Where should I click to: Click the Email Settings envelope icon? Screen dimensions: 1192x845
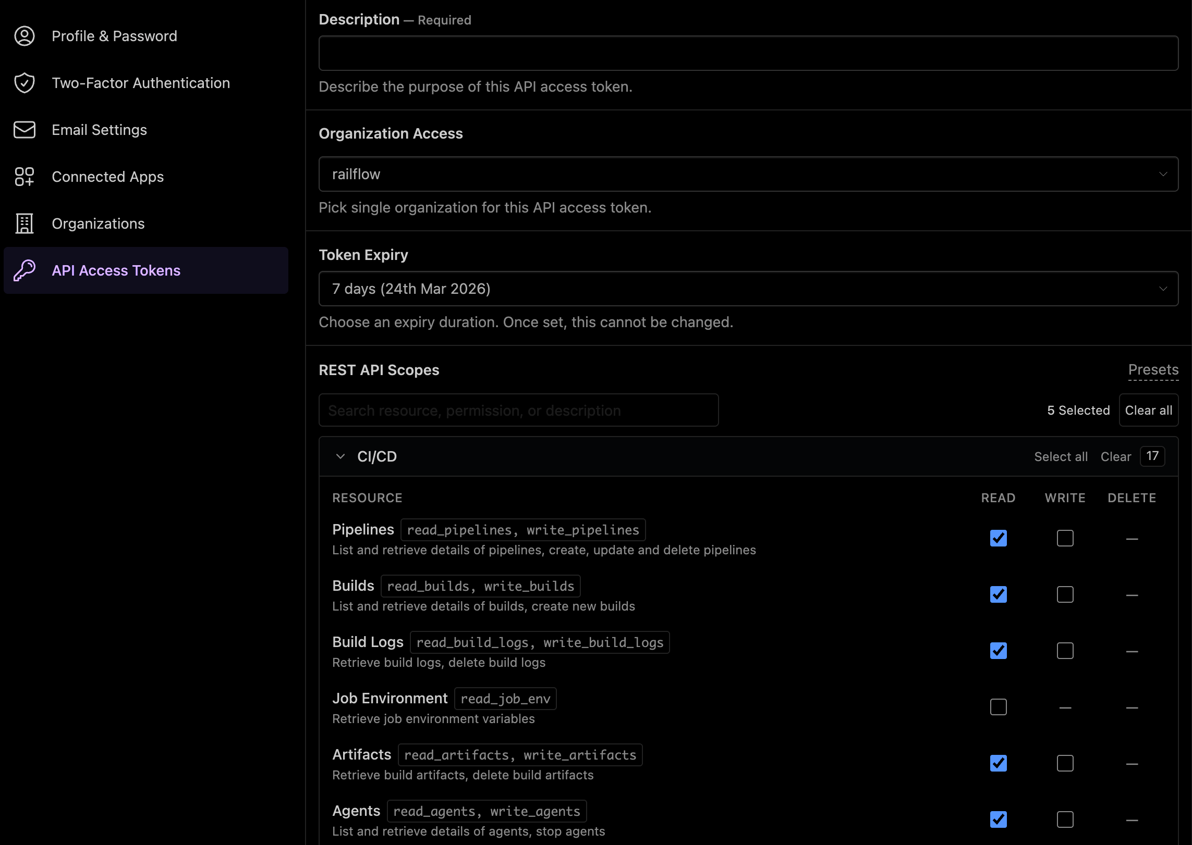[25, 130]
